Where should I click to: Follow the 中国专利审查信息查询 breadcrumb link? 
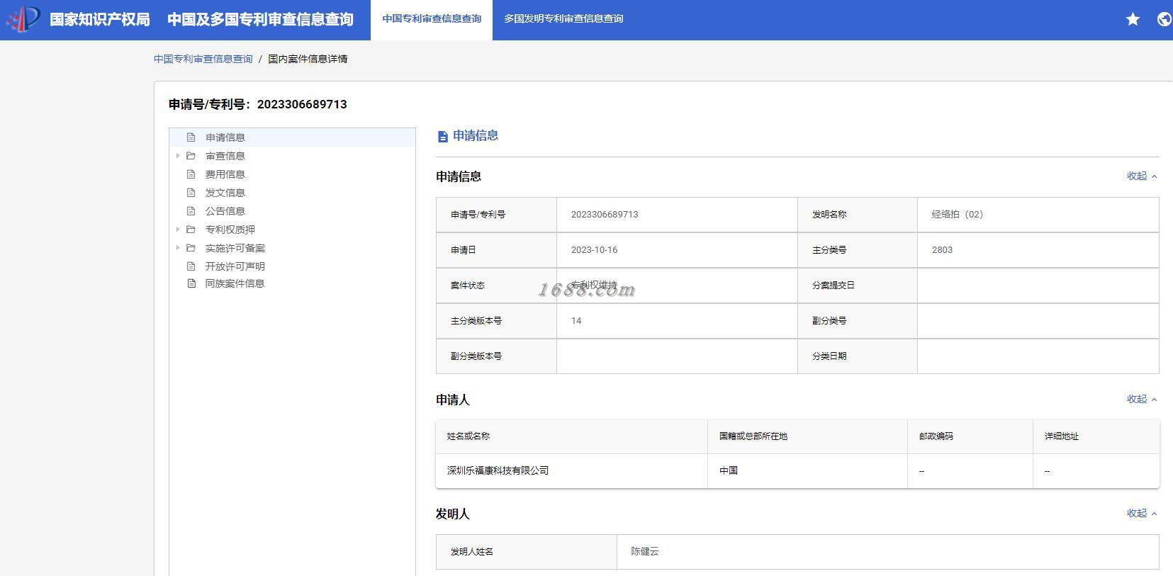pyautogui.click(x=203, y=59)
